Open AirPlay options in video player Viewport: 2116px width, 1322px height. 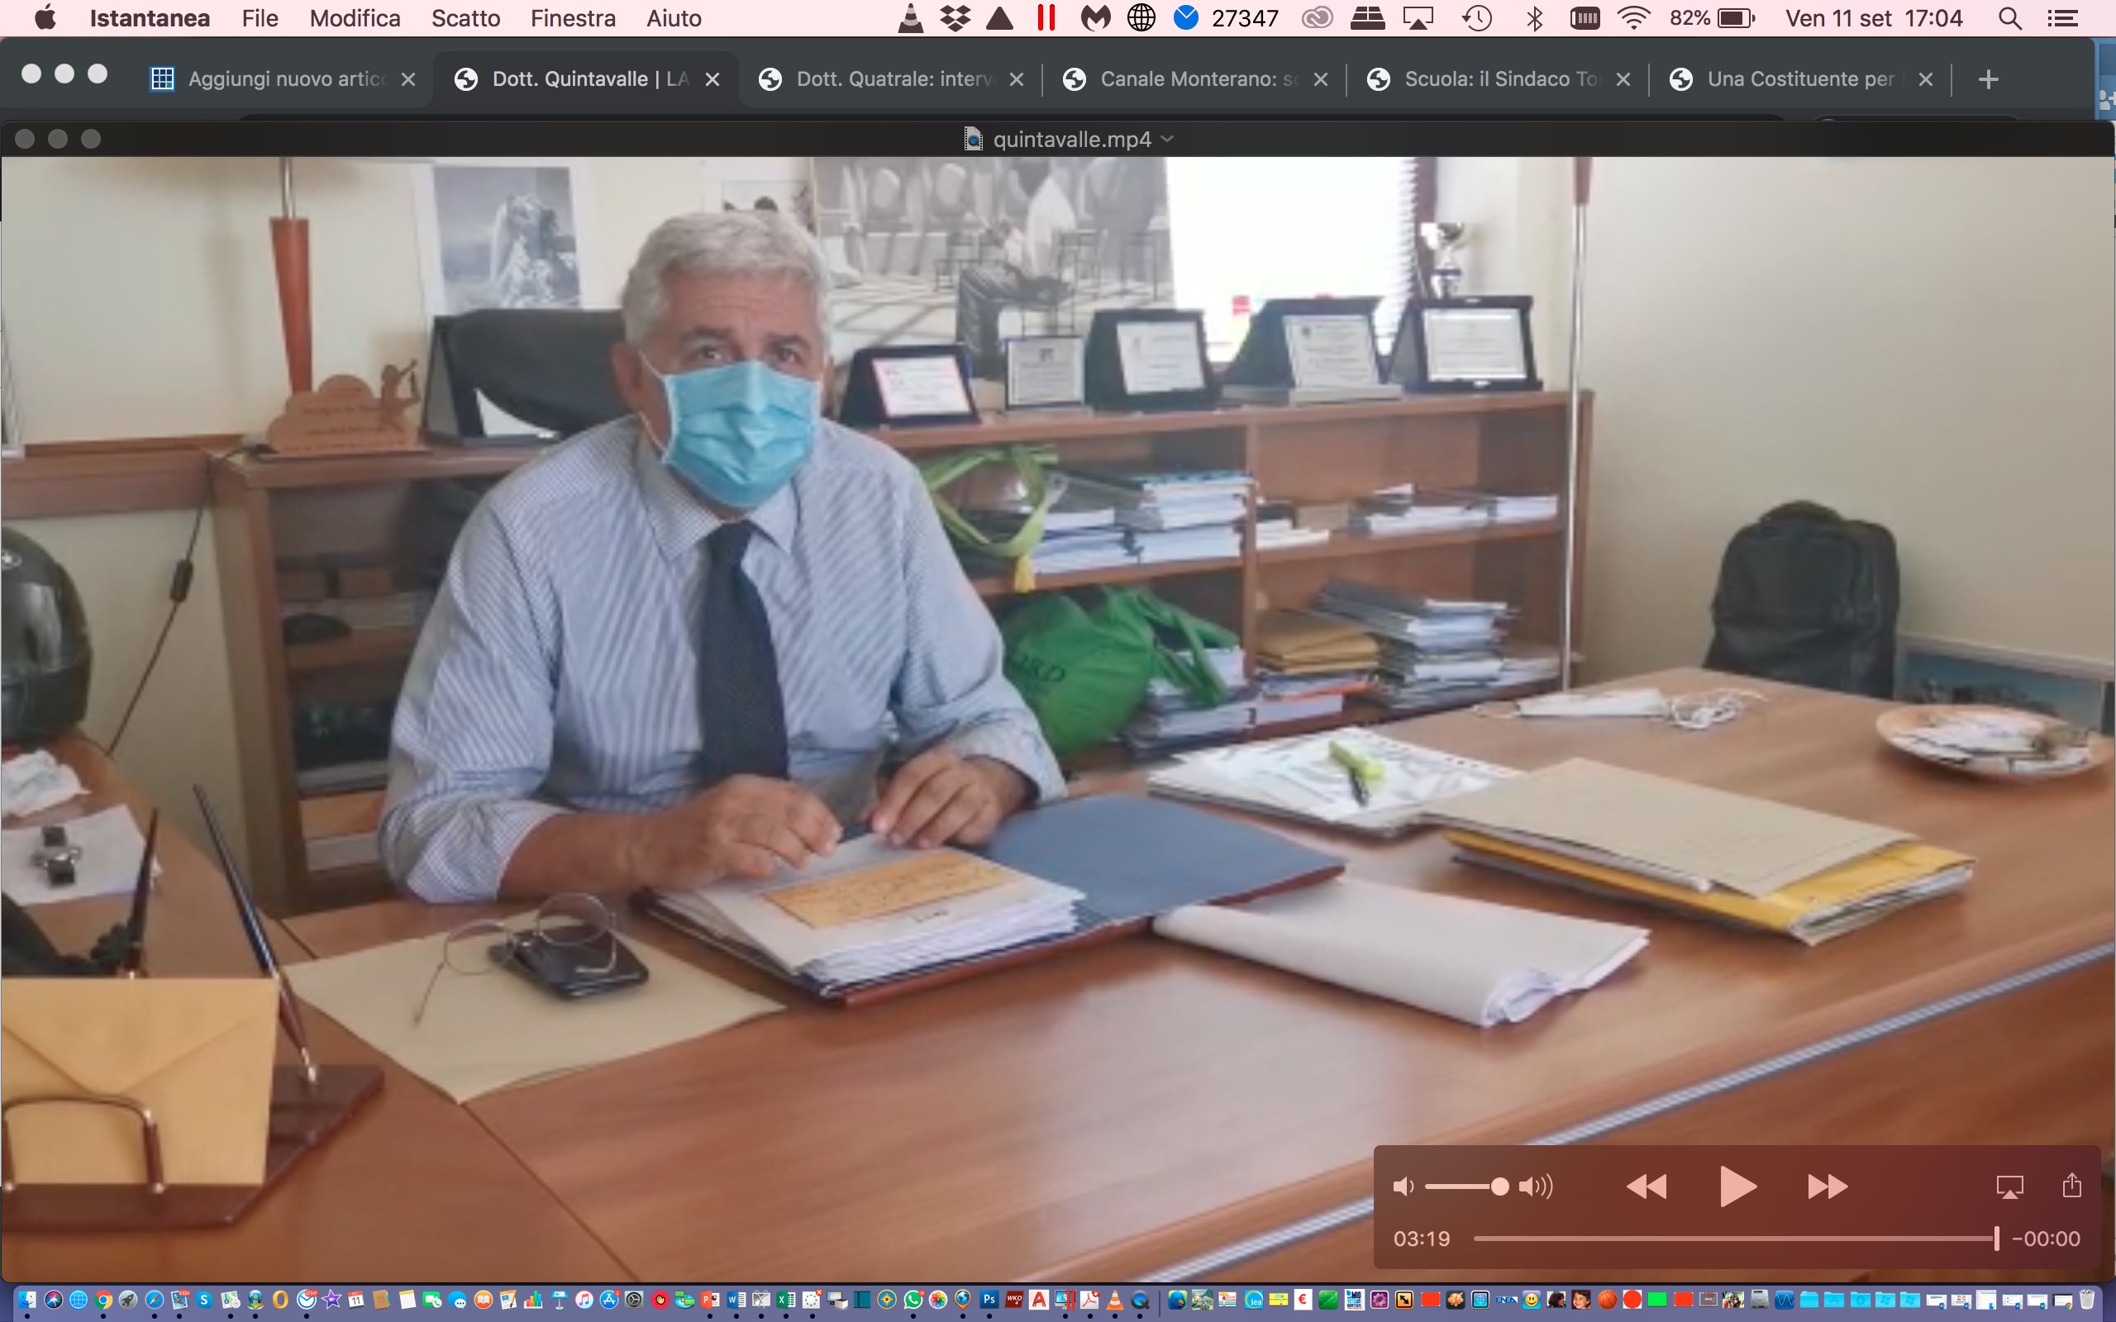[x=2009, y=1186]
